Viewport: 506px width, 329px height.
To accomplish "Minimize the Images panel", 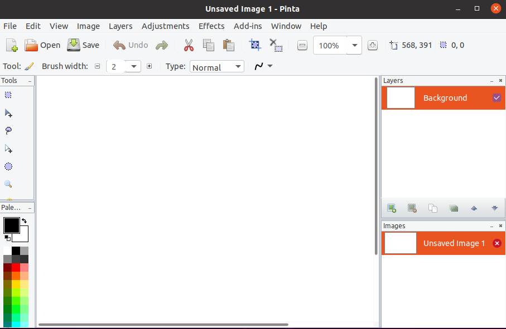I will point(492,227).
